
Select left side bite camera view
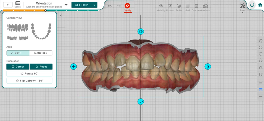point(23,38)
